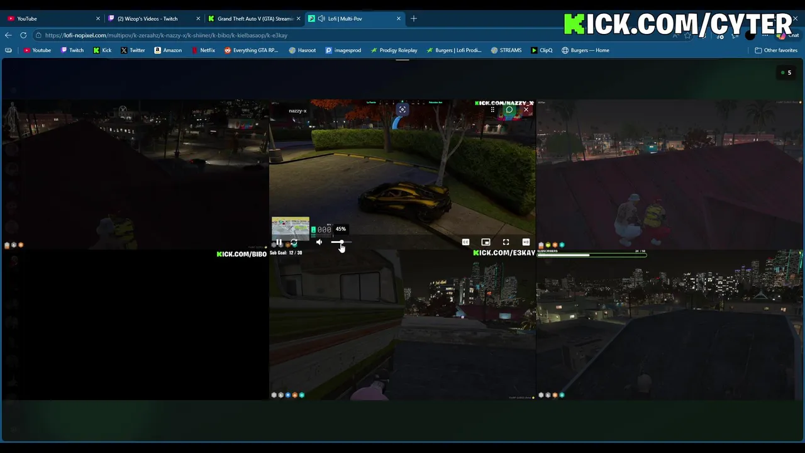
Task: Open the Netflix bookmark
Action: [x=203, y=50]
